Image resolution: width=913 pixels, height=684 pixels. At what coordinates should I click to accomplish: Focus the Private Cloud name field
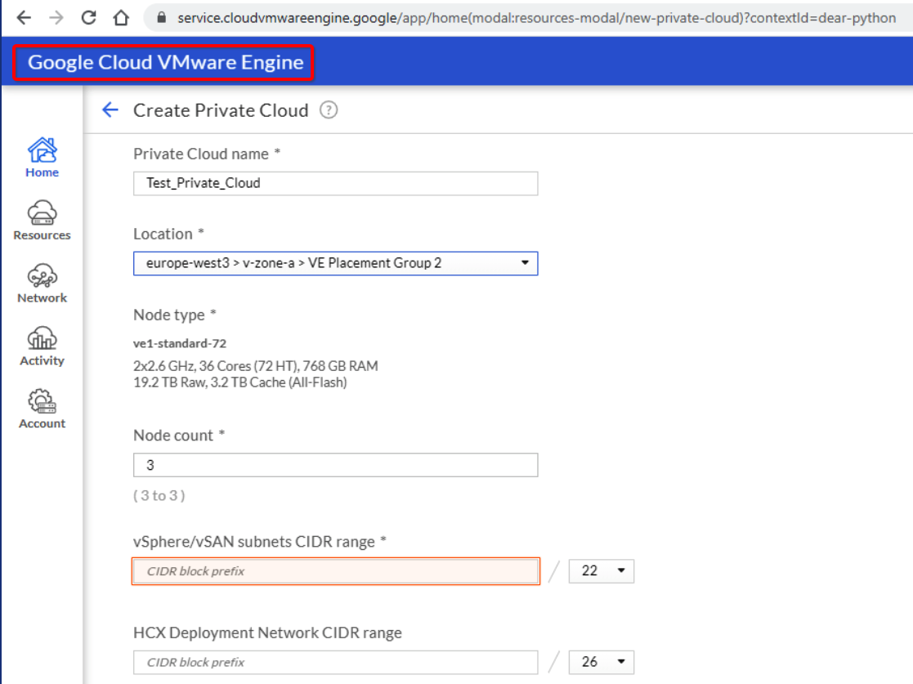(335, 183)
